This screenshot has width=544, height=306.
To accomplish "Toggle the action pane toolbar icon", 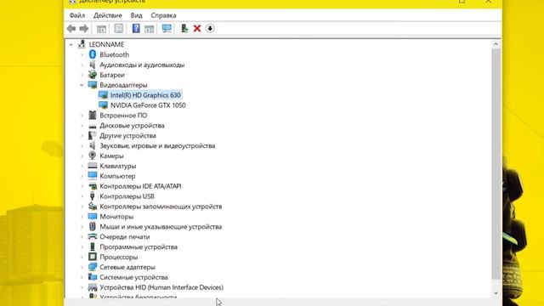I will coord(150,28).
